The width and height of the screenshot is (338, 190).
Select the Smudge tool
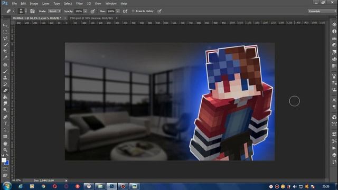click(x=5, y=103)
